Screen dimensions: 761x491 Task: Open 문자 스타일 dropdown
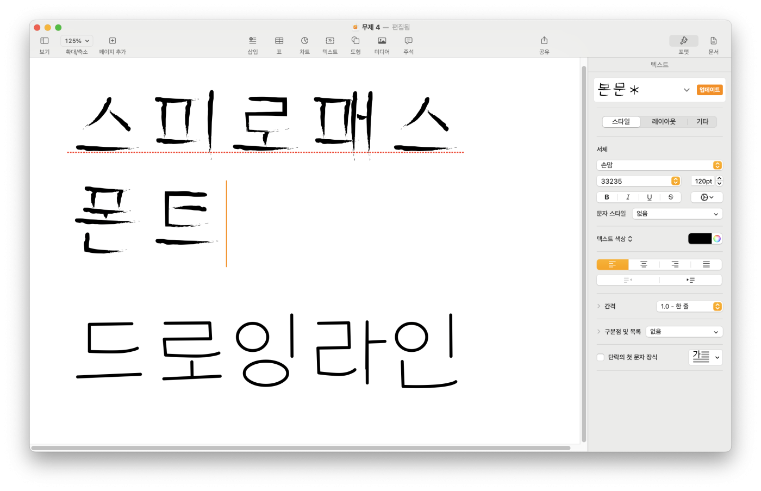[677, 214]
